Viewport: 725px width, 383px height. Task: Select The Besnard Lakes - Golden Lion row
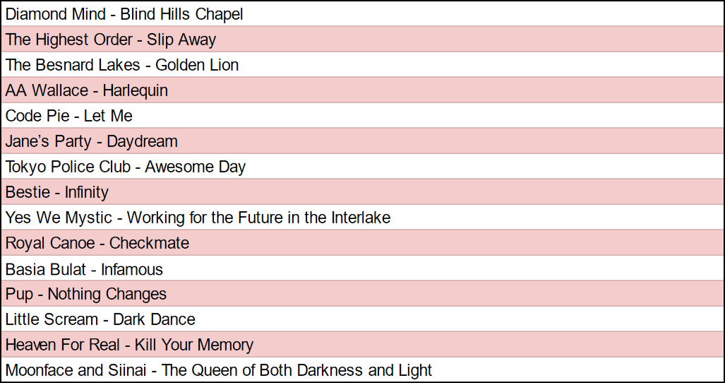click(x=122, y=65)
